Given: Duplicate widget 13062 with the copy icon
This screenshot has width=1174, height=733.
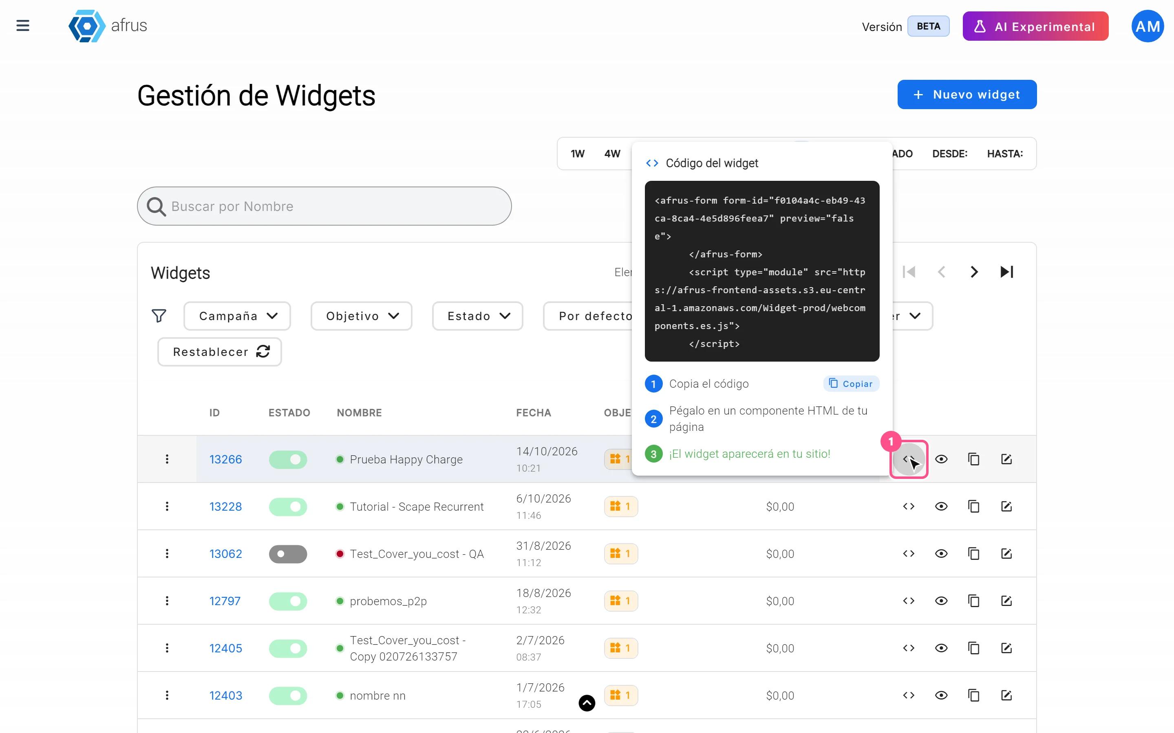Looking at the screenshot, I should coord(973,553).
